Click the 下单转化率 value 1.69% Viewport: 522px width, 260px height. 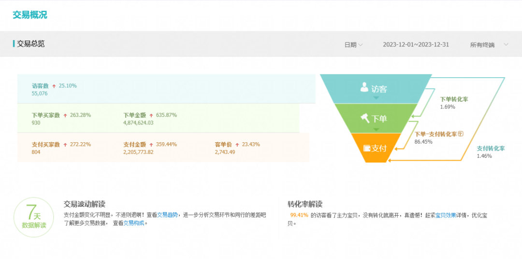coord(448,107)
